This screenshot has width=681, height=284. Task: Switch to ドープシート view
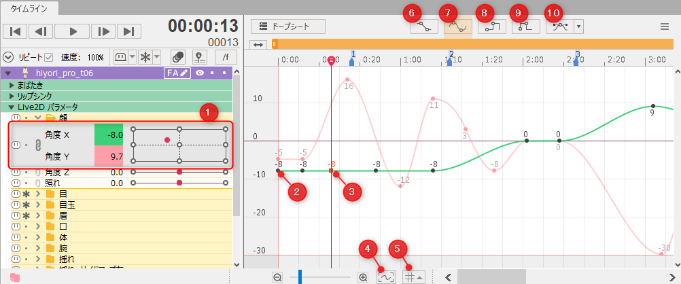click(288, 26)
